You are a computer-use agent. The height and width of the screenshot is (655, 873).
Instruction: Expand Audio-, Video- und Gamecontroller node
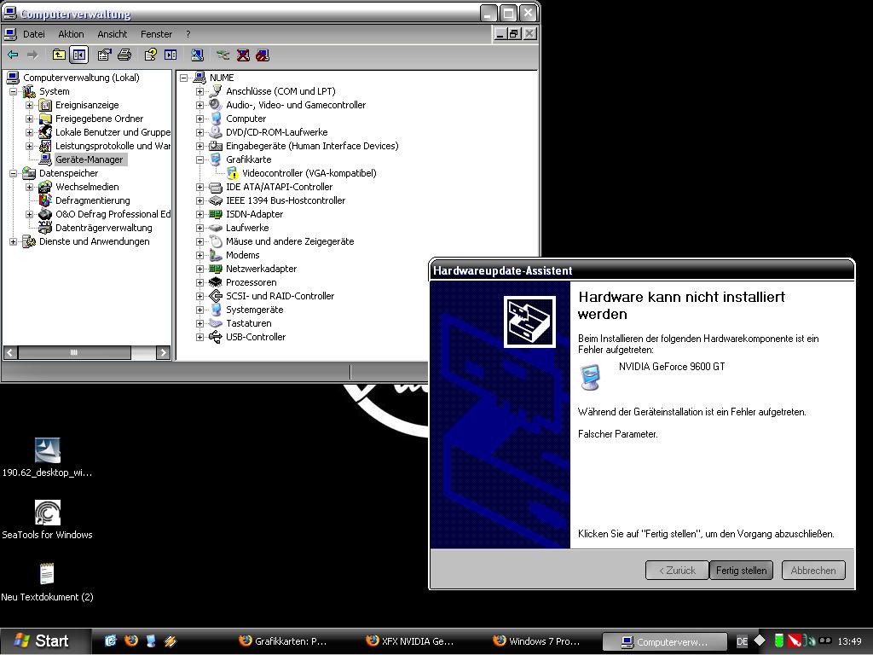pos(199,105)
